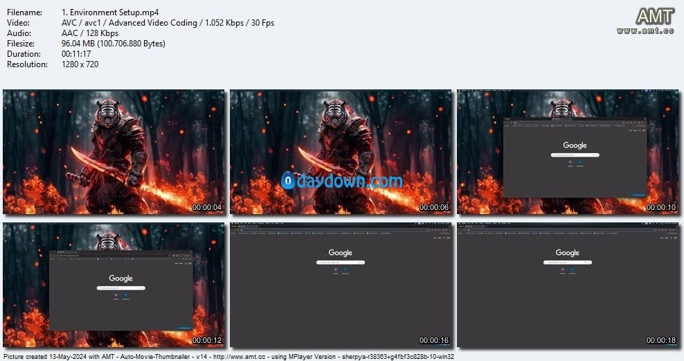Select the duration value '00:11:17'
The height and width of the screenshot is (361, 684).
tap(76, 54)
